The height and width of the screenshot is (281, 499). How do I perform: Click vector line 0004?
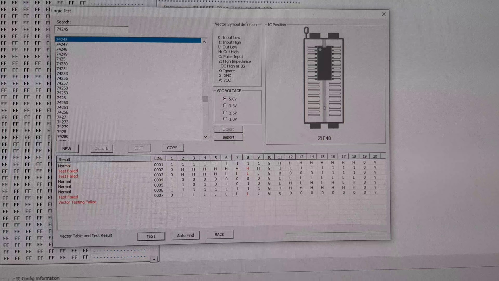[159, 180]
